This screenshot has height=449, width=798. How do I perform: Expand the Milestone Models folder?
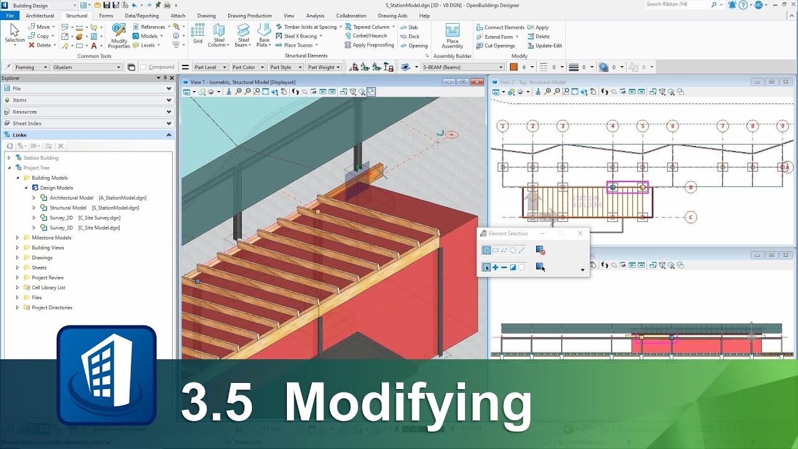coord(17,238)
